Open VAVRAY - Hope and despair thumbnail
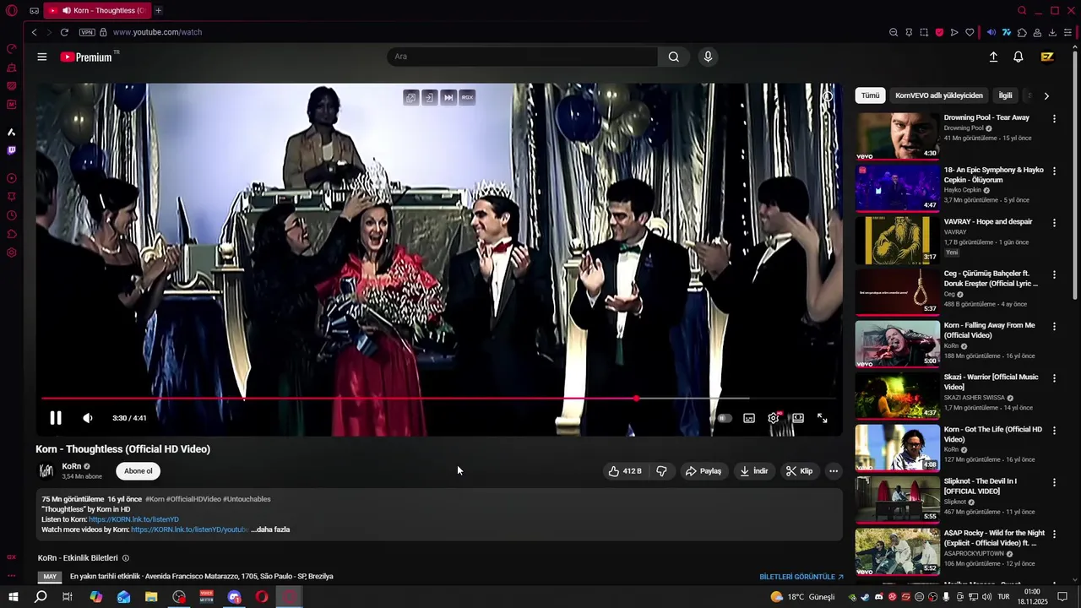The width and height of the screenshot is (1081, 608). pos(897,240)
